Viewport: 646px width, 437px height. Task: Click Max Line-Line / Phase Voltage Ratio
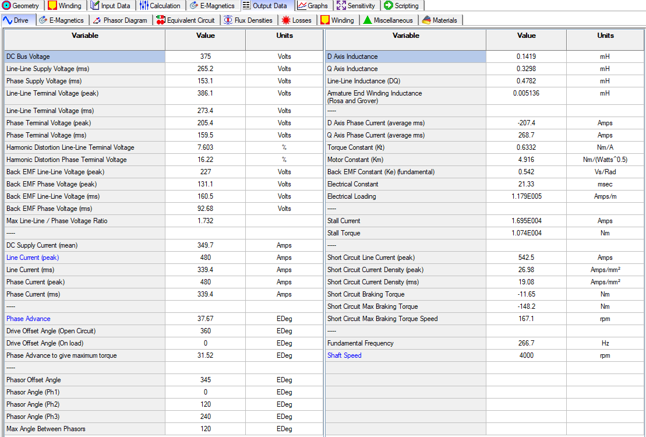coord(57,221)
